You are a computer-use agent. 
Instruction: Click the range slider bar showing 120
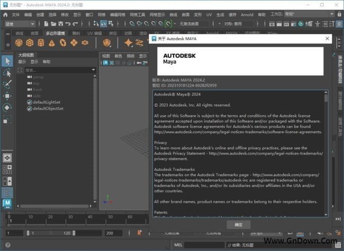pyautogui.click(x=51, y=233)
